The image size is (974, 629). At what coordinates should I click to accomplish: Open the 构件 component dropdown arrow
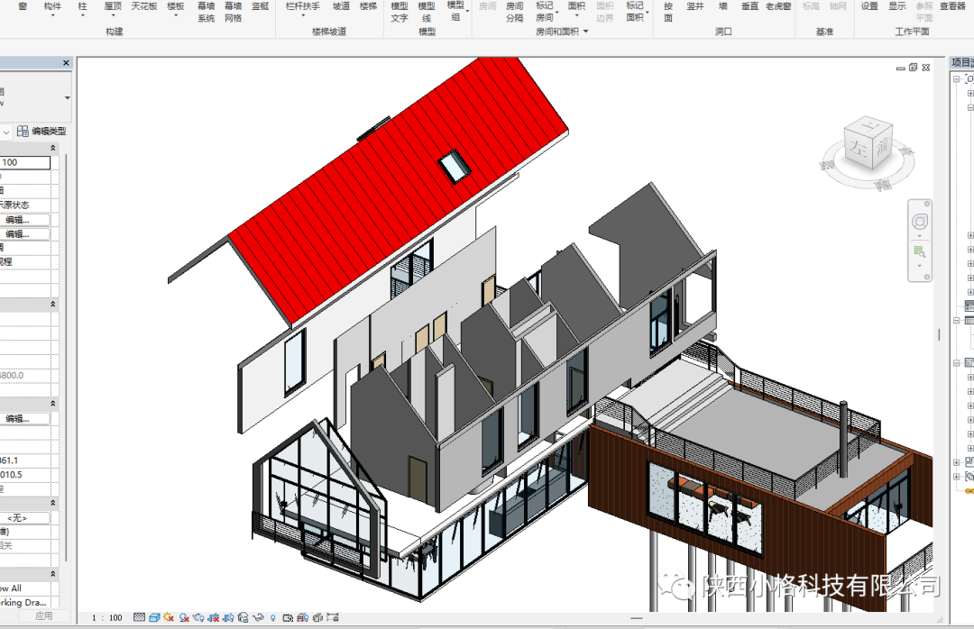[x=53, y=15]
